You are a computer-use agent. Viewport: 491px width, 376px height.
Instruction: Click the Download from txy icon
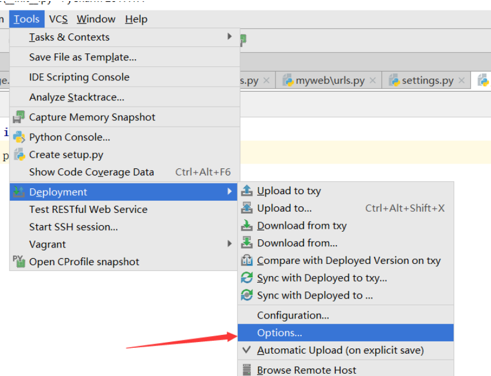(x=247, y=226)
